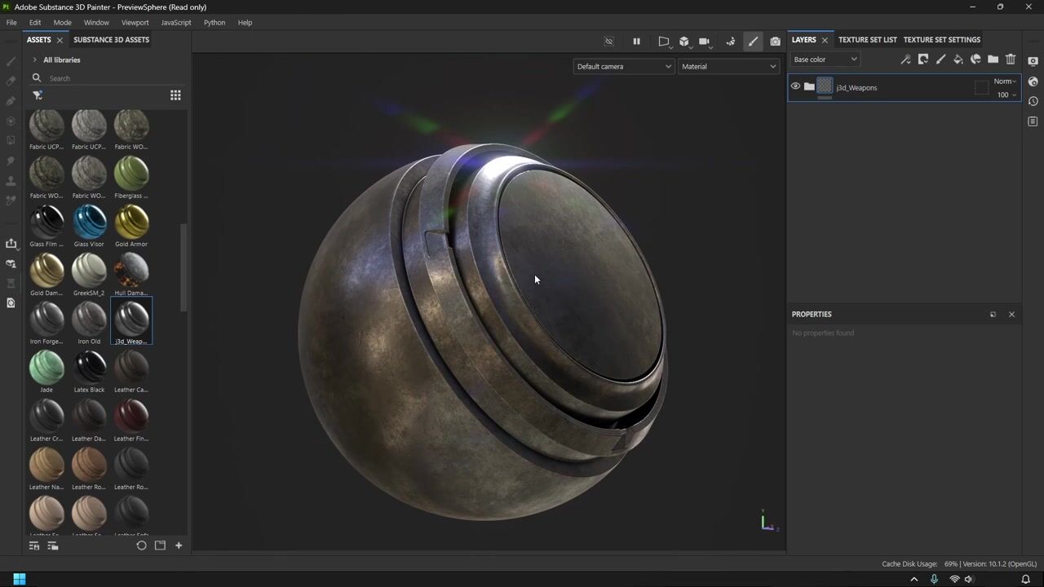Toggle the visibility eye of the j3d_Weapons layer
The height and width of the screenshot is (587, 1044).
click(795, 86)
